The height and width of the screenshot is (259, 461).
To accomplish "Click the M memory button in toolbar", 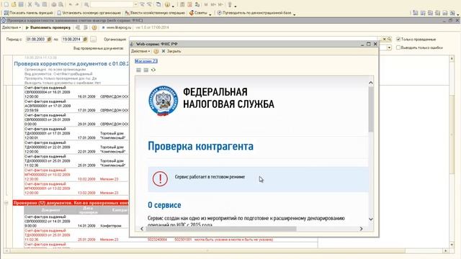I will tap(206, 4).
